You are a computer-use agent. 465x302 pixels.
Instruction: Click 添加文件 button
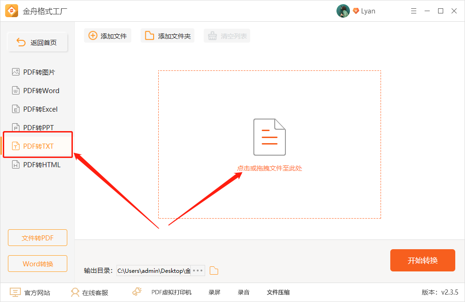(x=108, y=36)
